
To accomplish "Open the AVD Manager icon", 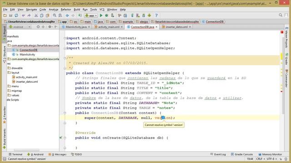I will pyautogui.click(x=138, y=15).
